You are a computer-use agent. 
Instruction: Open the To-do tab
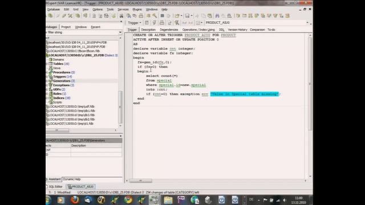click(271, 30)
